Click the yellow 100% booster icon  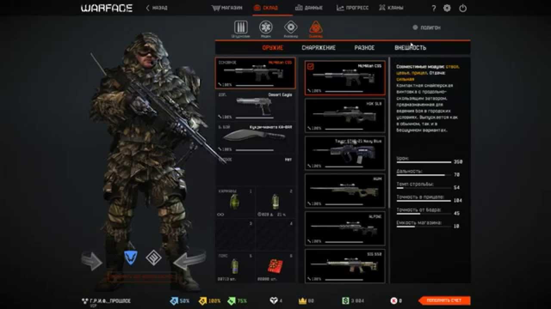coord(203,301)
